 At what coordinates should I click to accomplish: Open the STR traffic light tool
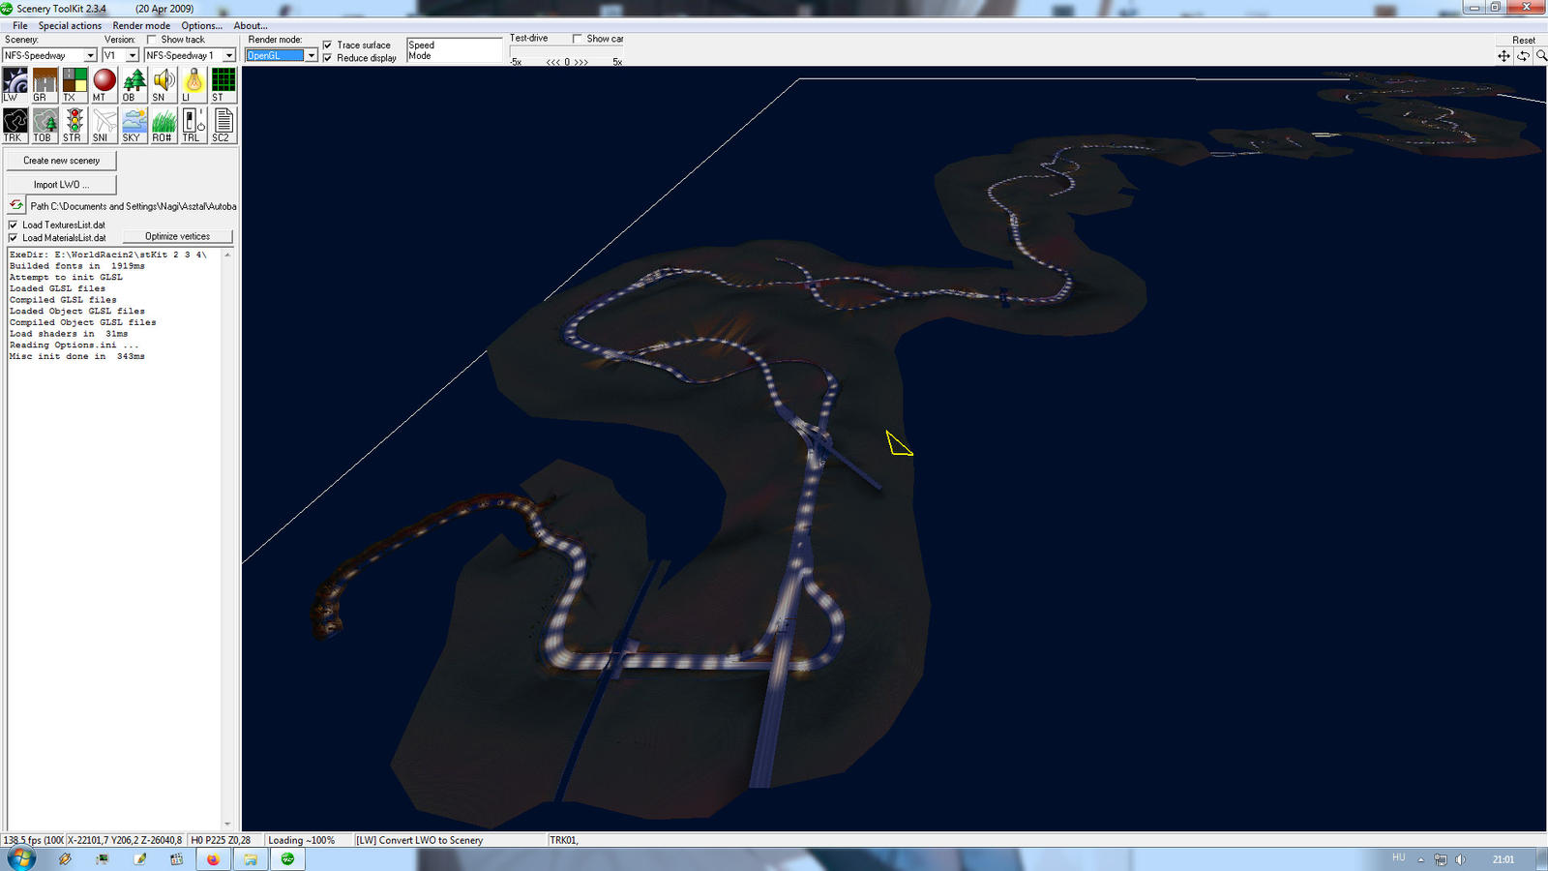coord(74,125)
